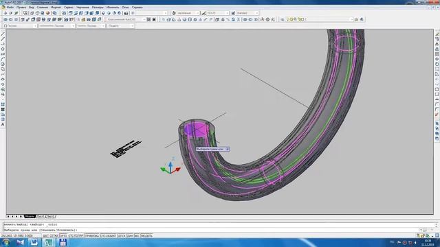Go to last layout tab arrow

(x=21, y=217)
